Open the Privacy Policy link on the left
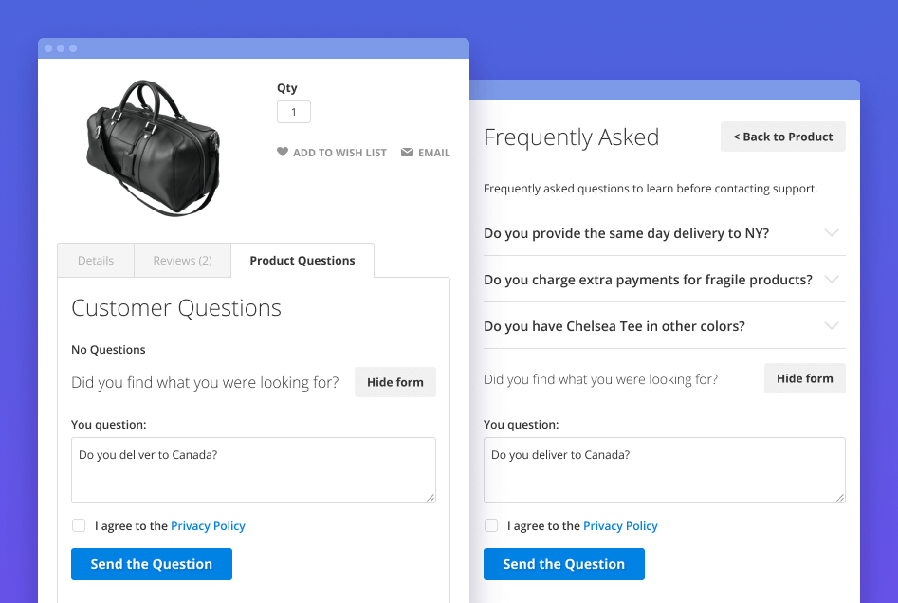This screenshot has height=603, width=898. tap(208, 525)
